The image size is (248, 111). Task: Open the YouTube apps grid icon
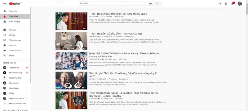(x=226, y=3)
